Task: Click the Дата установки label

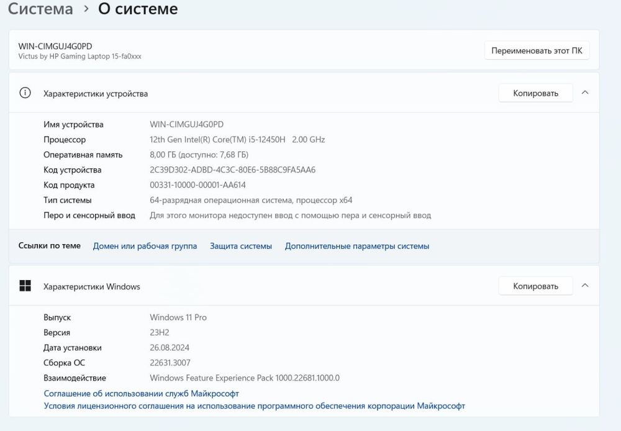Action: (73, 348)
